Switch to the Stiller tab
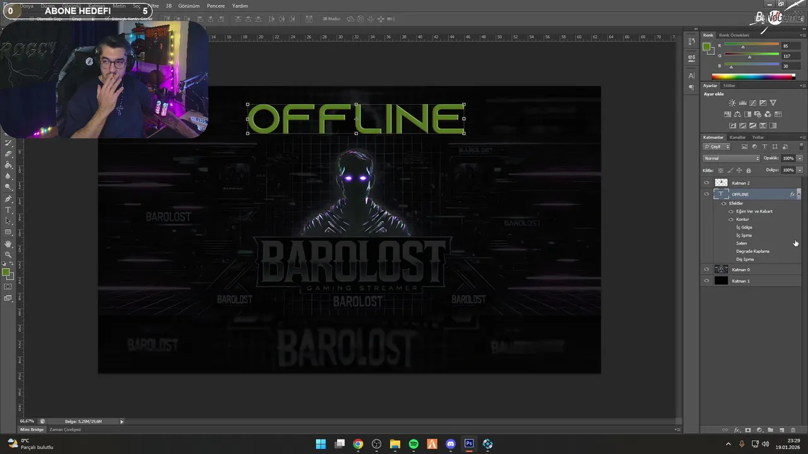 (x=729, y=86)
